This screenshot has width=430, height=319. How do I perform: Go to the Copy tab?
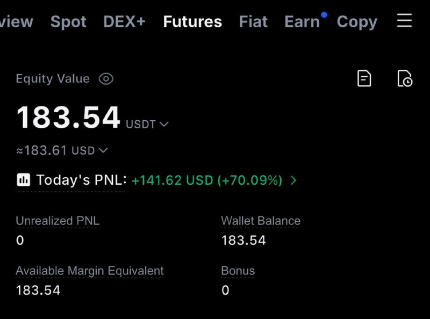coord(357,22)
